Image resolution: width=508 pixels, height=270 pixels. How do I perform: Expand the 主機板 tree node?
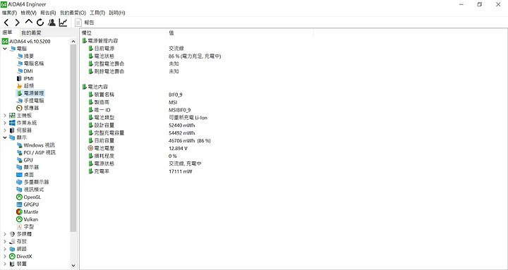pyautogui.click(x=5, y=115)
